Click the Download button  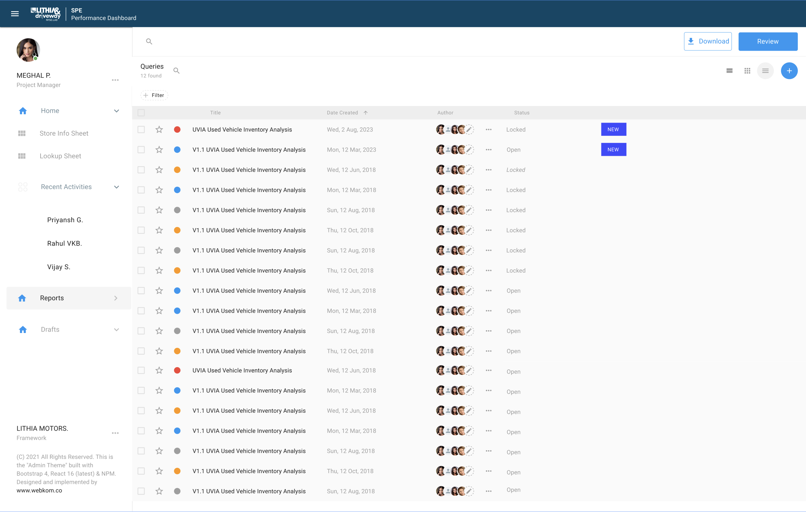coord(708,41)
